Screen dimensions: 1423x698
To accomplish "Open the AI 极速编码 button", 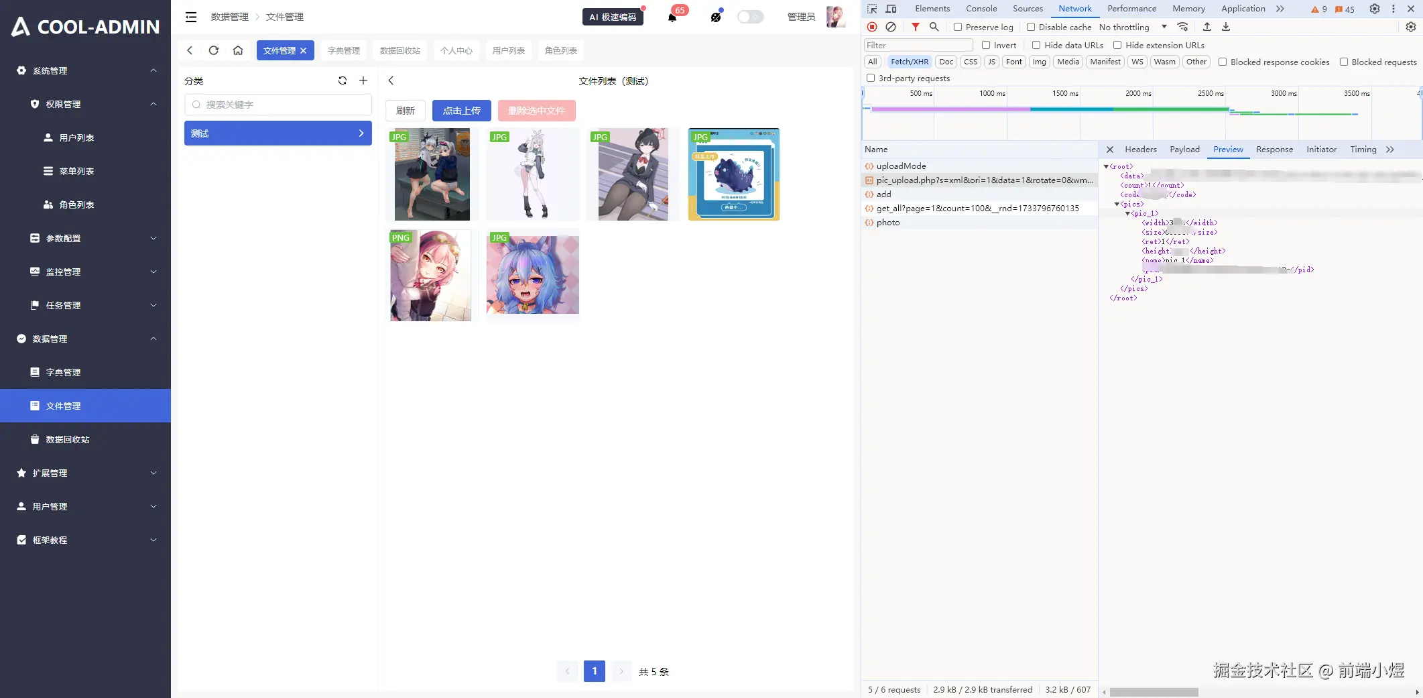I will [613, 17].
